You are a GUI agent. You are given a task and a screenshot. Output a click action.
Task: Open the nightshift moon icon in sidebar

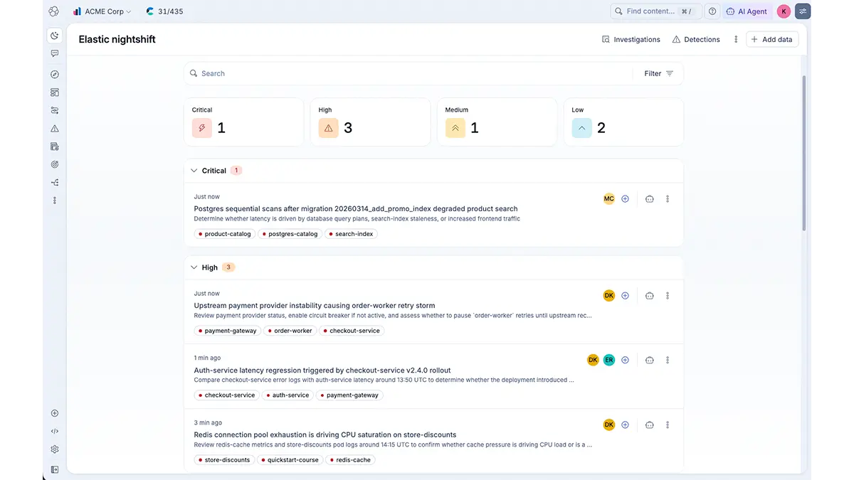coord(55,36)
